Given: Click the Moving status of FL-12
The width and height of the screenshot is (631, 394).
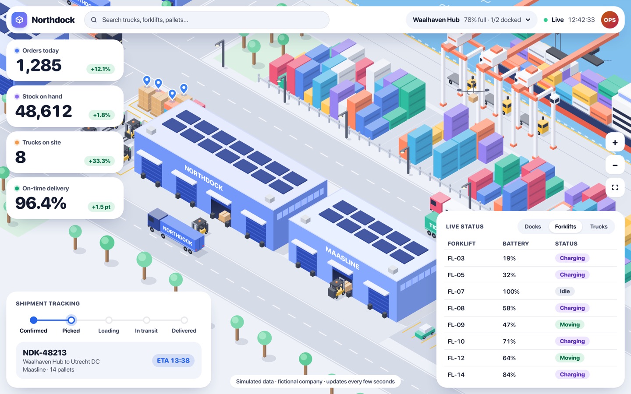Looking at the screenshot, I should 570,358.
